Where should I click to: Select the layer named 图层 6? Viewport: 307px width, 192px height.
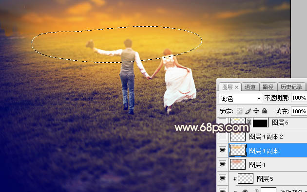point(280,122)
